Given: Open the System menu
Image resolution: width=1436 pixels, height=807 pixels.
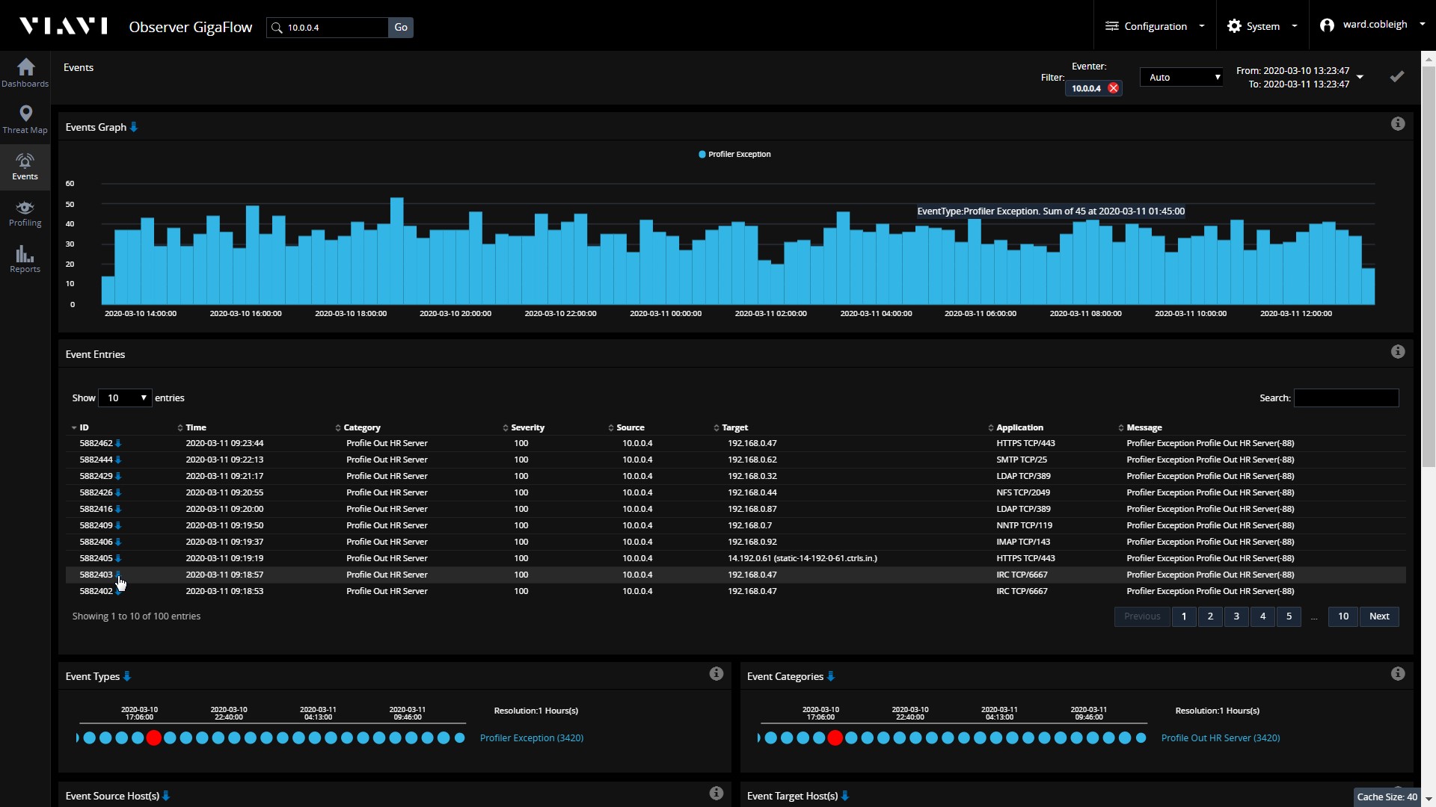Looking at the screenshot, I should [x=1262, y=26].
